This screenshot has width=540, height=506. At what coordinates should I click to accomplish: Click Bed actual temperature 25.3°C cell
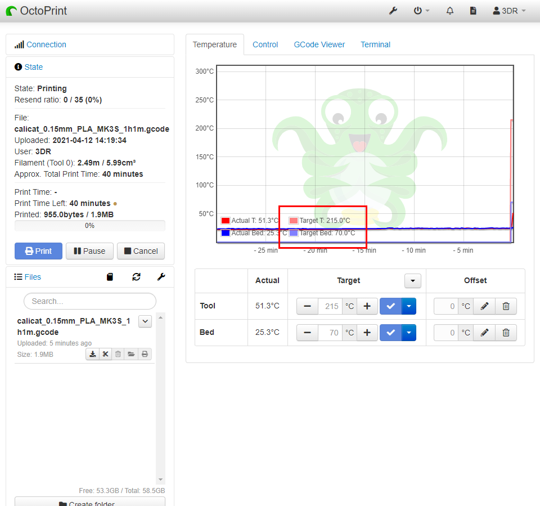(x=267, y=332)
